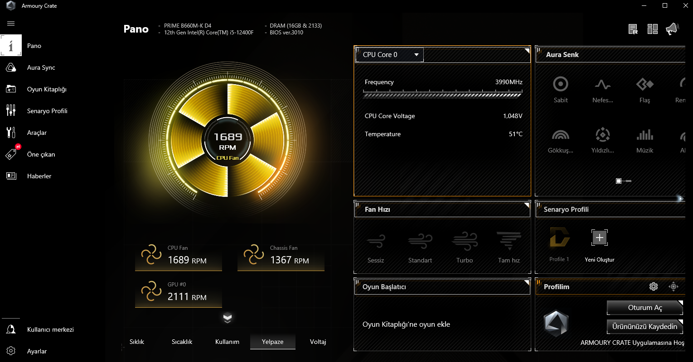
Task: Expand more fan readings chevron
Action: 228,318
